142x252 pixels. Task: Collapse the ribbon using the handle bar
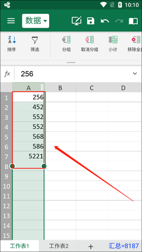71,63
